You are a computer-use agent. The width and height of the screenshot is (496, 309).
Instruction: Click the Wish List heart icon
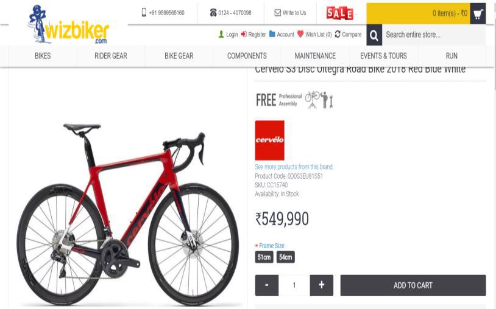coord(300,34)
